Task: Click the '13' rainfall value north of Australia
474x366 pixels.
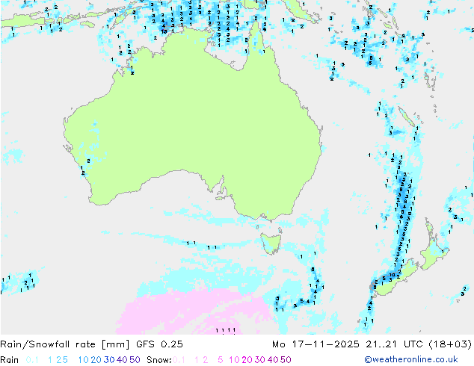Action: tap(164, 31)
